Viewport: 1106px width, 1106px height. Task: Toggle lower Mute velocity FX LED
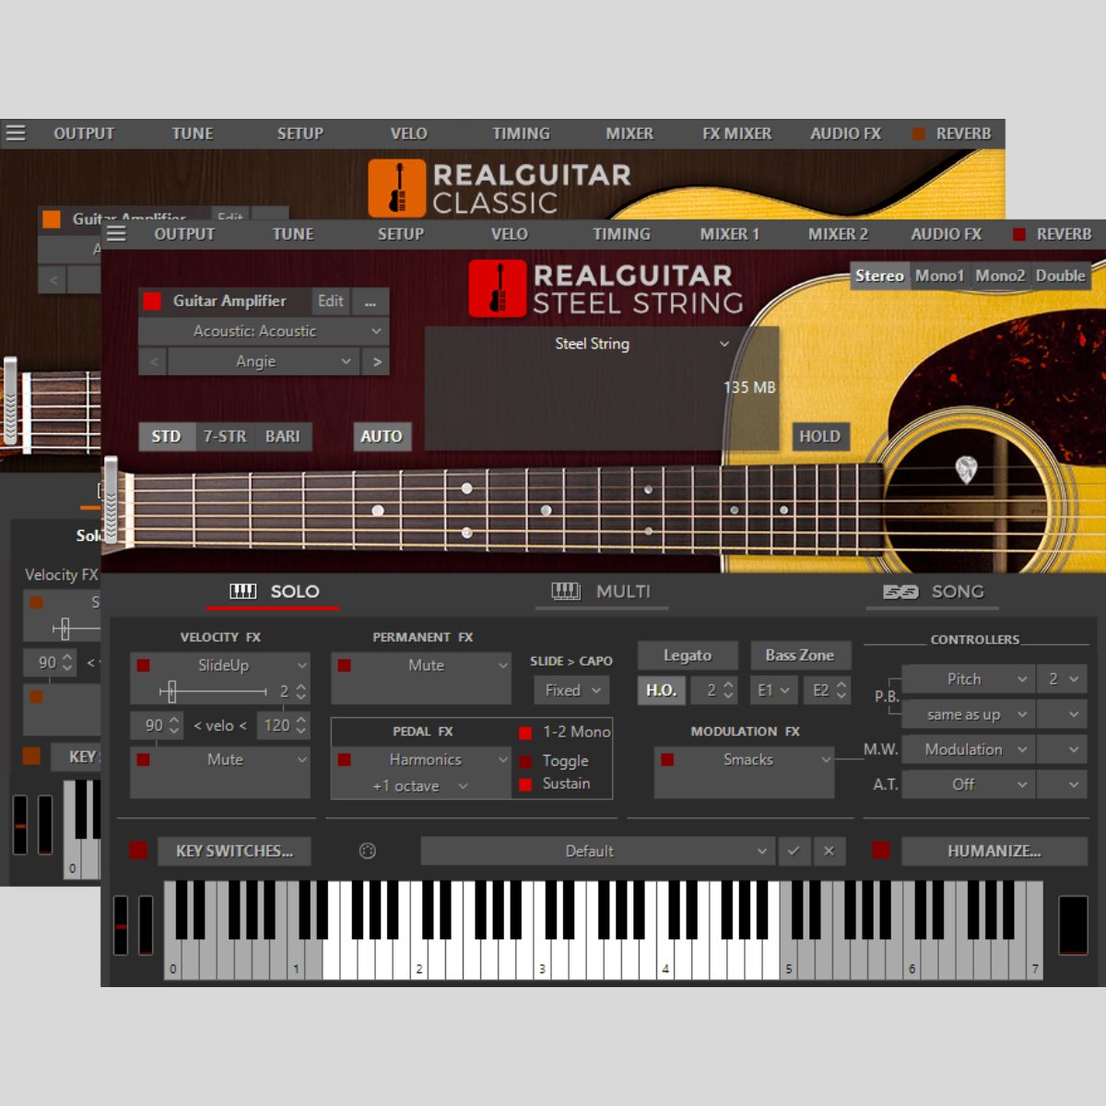[144, 759]
